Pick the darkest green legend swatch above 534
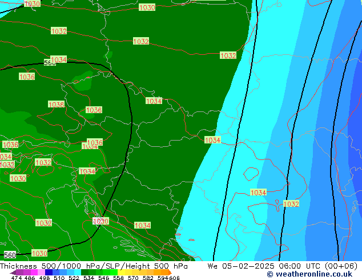The height and width of the screenshot is (280, 362). 85,273
